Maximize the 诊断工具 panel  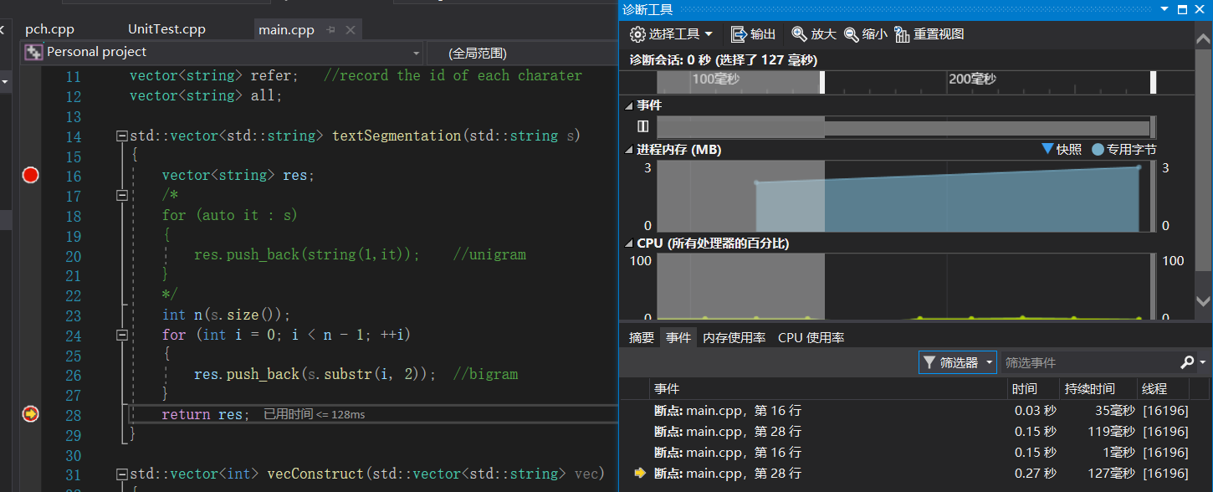[1183, 9]
